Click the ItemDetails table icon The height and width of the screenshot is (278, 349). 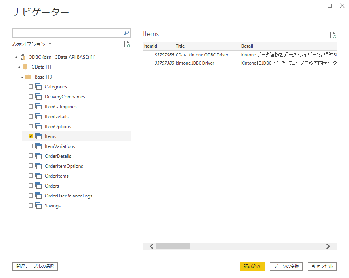click(x=38, y=116)
